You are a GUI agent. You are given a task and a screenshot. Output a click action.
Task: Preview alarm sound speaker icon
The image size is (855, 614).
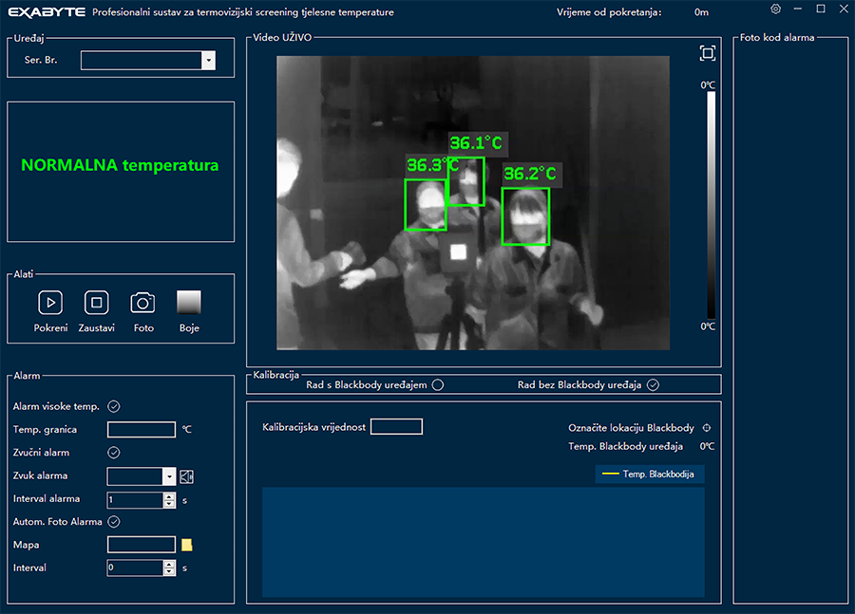tap(187, 476)
